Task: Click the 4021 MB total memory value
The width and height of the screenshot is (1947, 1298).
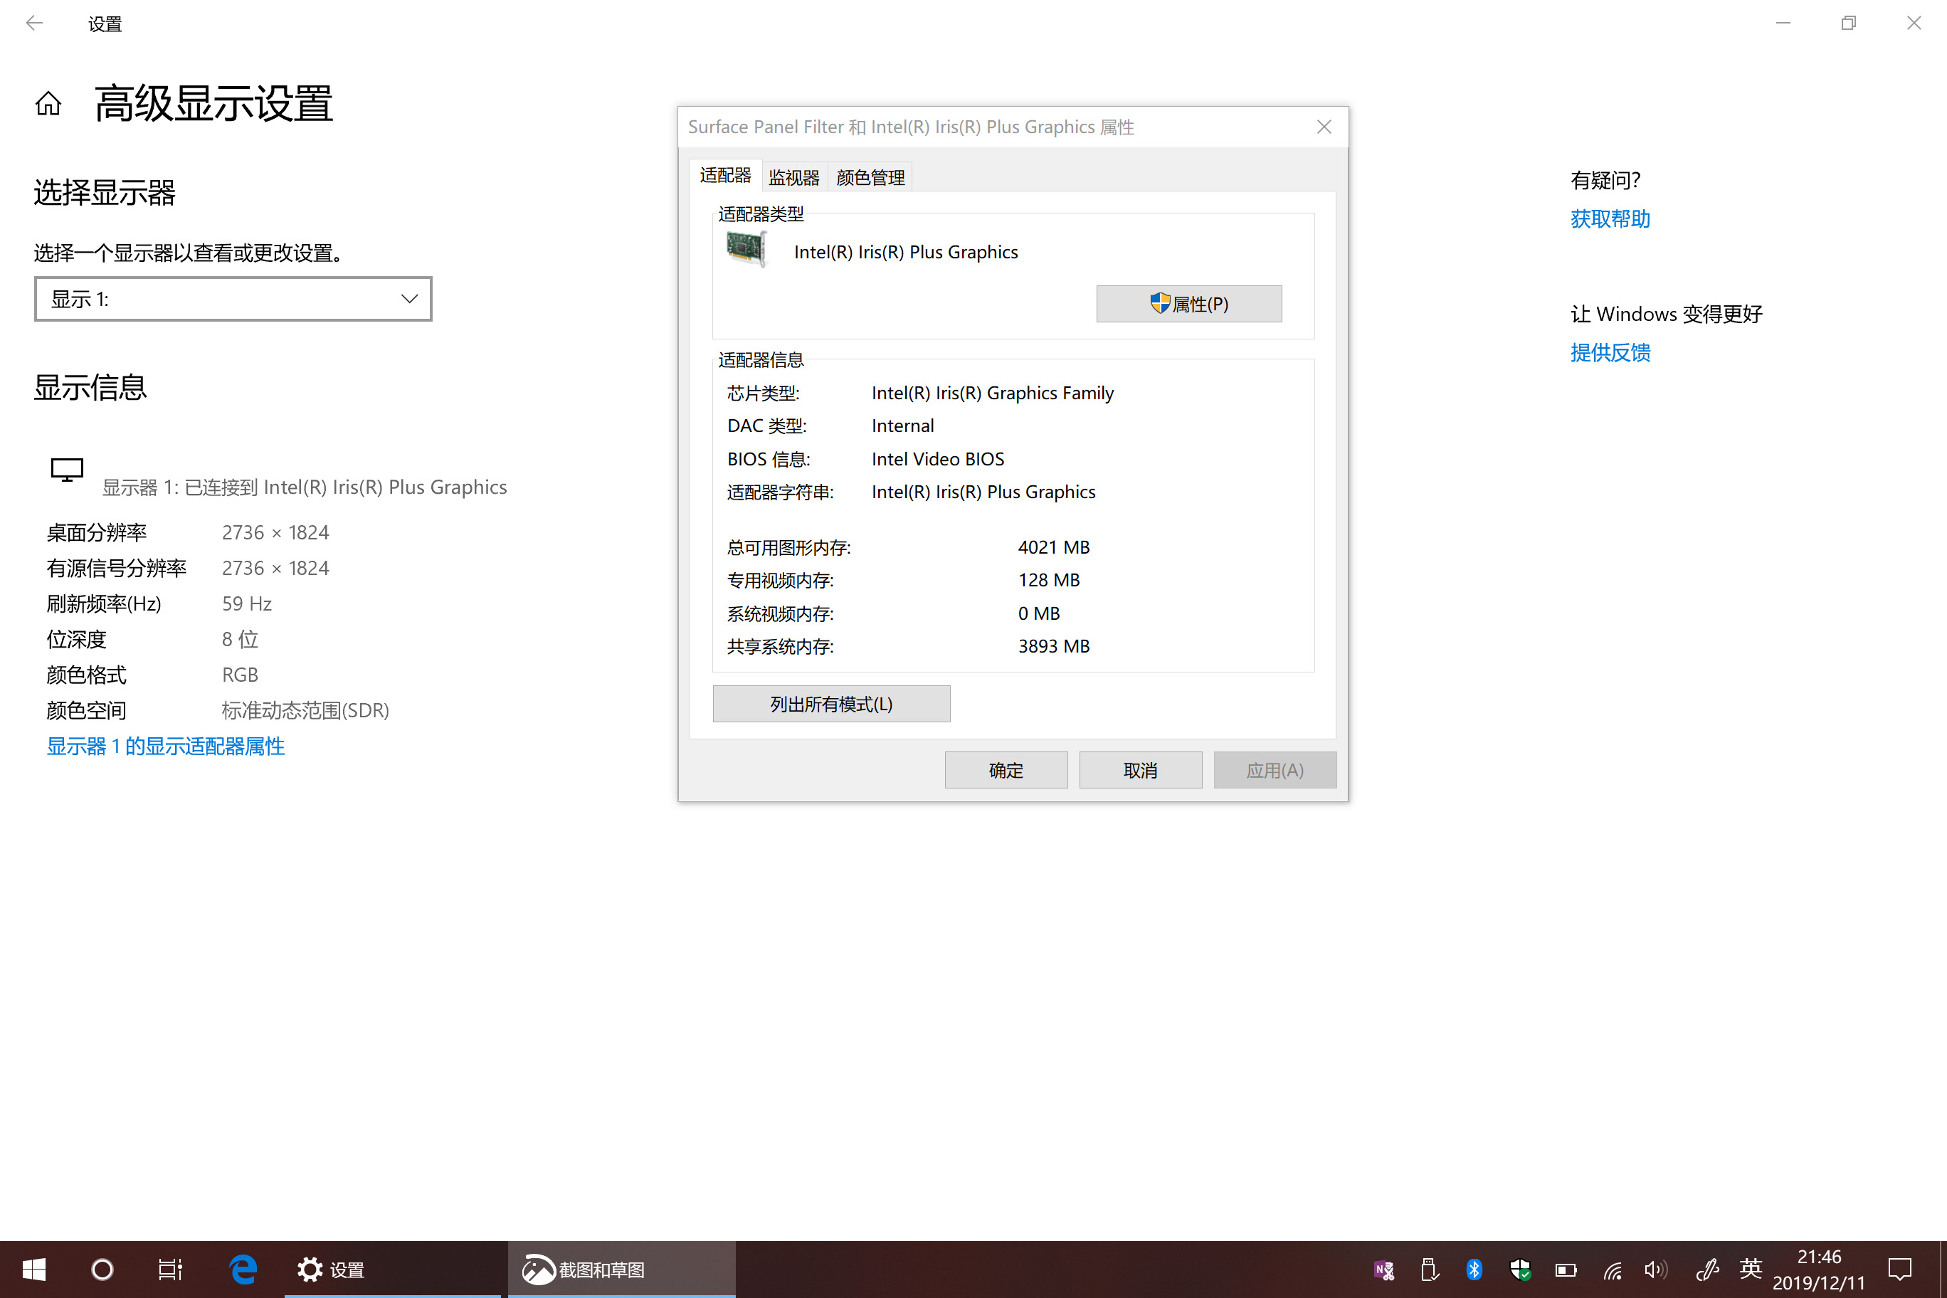Action: [x=1054, y=547]
